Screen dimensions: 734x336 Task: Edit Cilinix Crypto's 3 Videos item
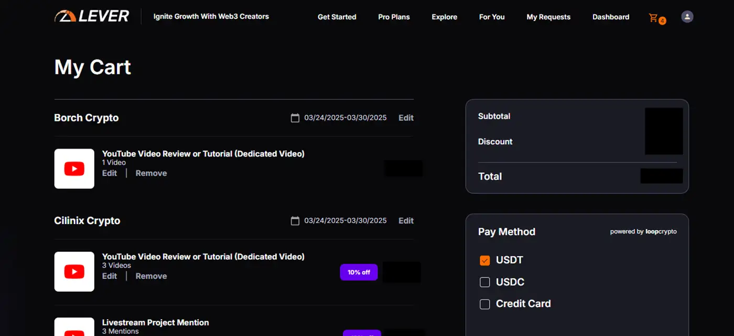click(110, 276)
